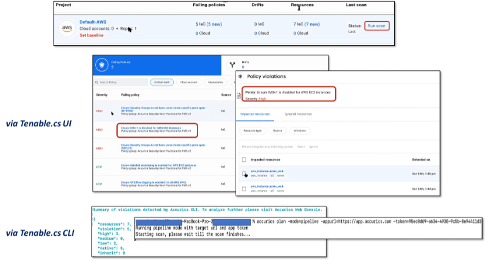The height and width of the screenshot is (261, 487).
Task: Click the AWS logo for Default-AWS project
Action: (x=66, y=28)
